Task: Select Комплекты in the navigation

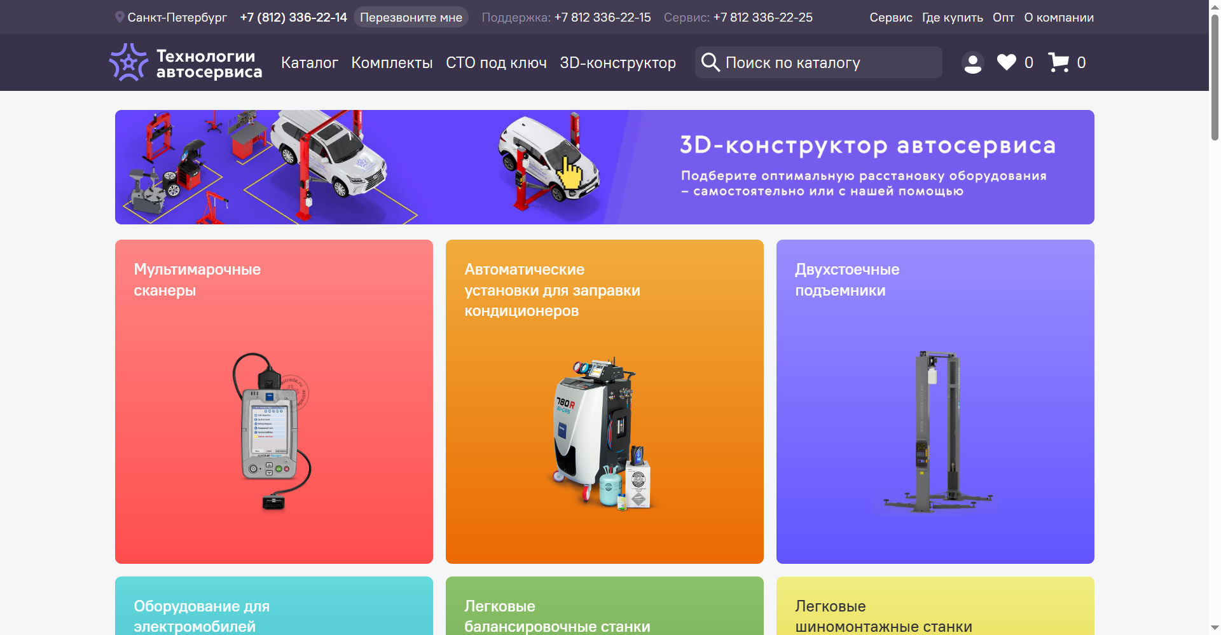Action: pos(392,62)
